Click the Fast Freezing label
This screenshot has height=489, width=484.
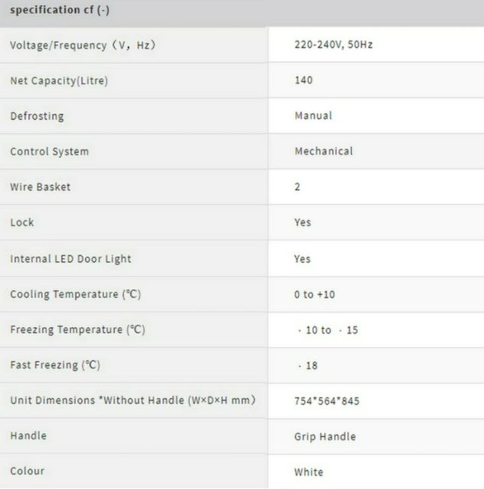click(x=55, y=365)
